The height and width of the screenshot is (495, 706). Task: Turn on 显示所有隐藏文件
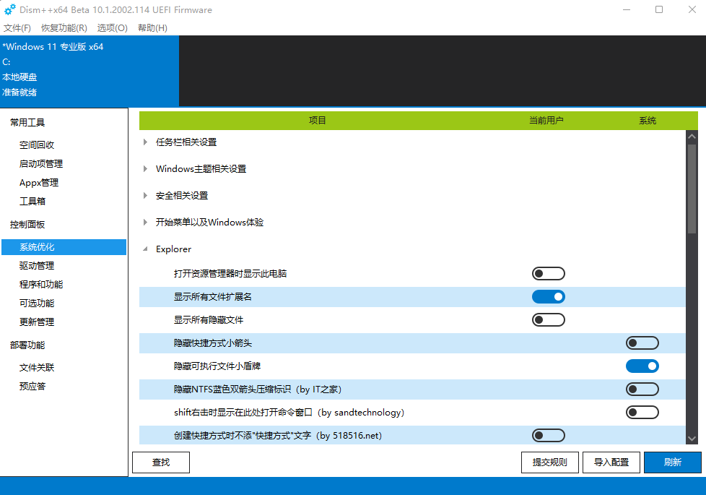pos(548,319)
